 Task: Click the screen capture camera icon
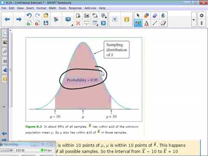pos(87,16)
